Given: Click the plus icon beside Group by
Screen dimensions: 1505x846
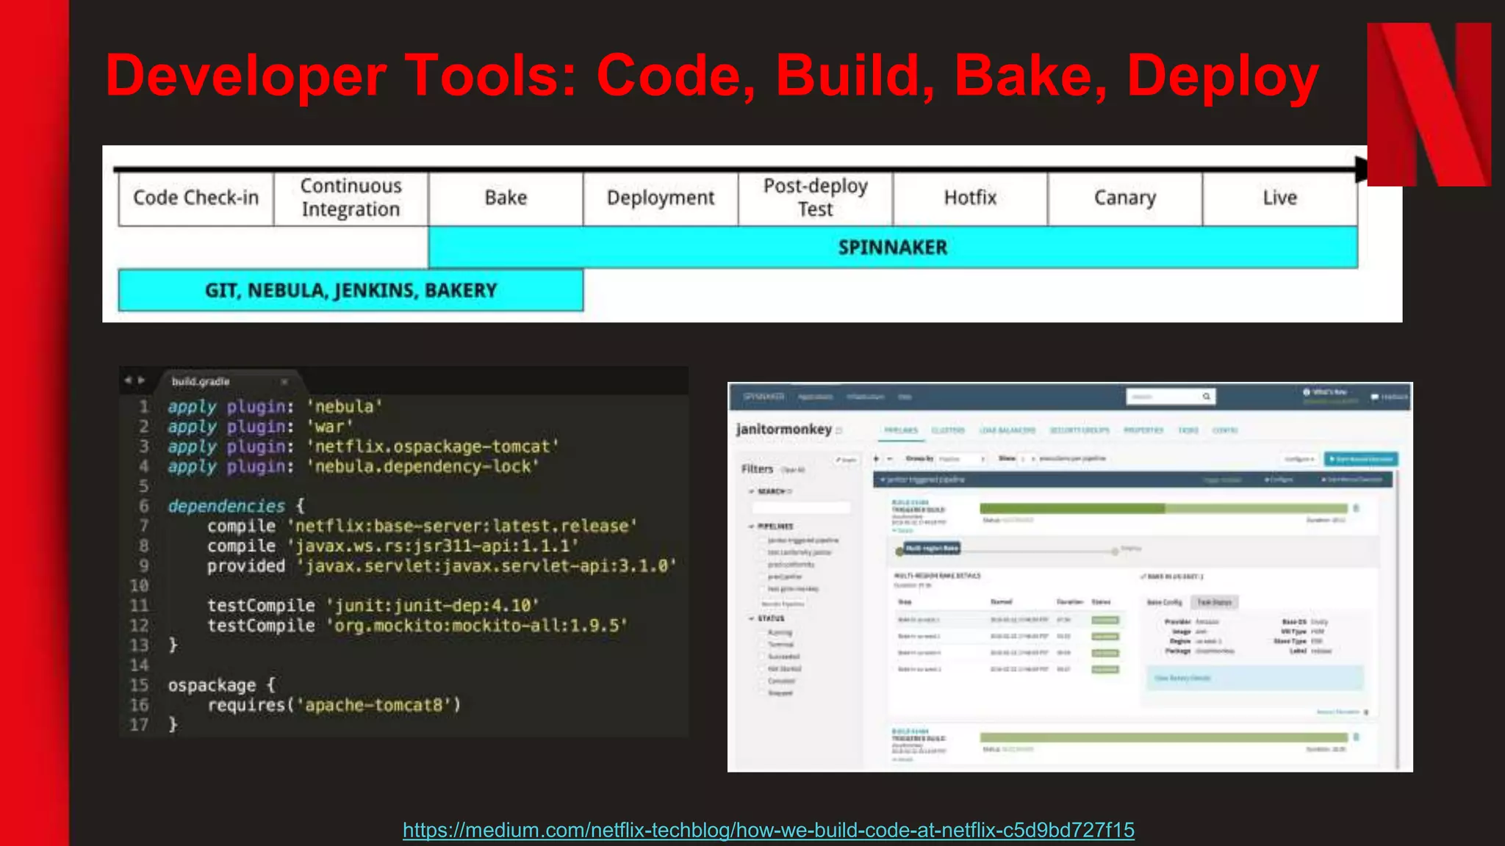Looking at the screenshot, I should [876, 459].
